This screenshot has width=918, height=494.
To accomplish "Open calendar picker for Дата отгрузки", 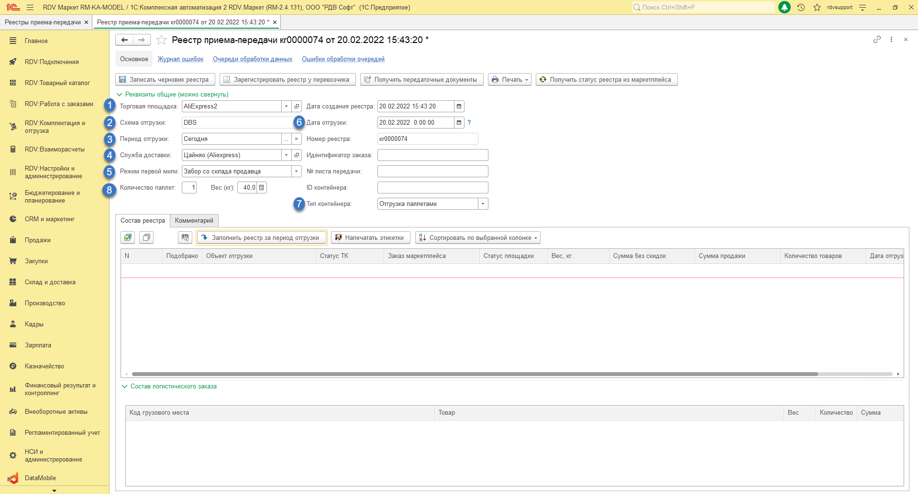I will click(x=459, y=123).
